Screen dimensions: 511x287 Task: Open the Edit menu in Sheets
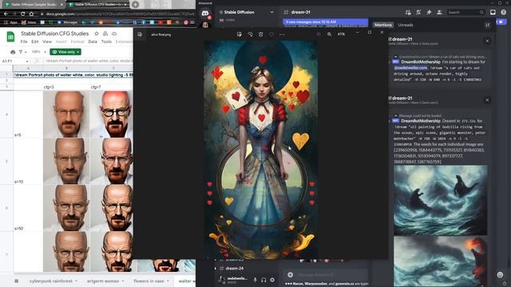click(x=35, y=41)
